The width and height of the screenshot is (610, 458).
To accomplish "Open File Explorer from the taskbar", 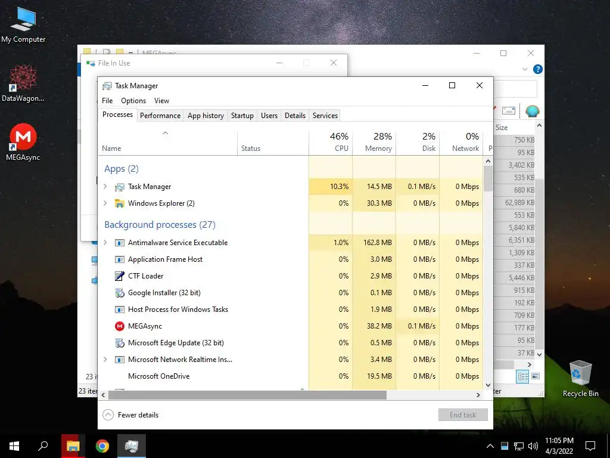I will tap(73, 446).
